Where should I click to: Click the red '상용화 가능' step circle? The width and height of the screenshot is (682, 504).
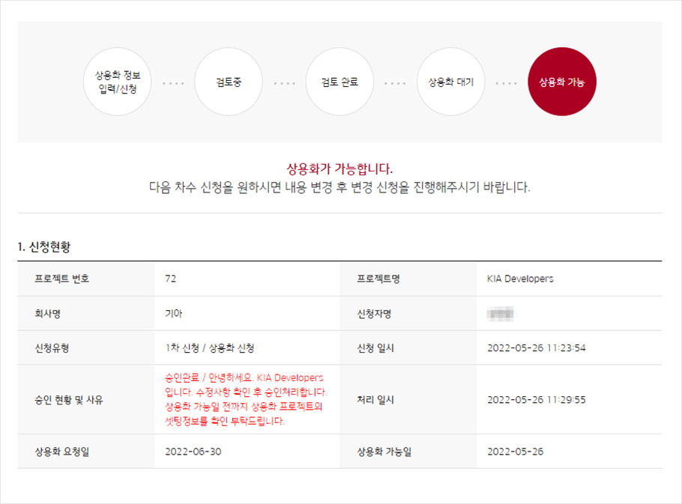[562, 82]
